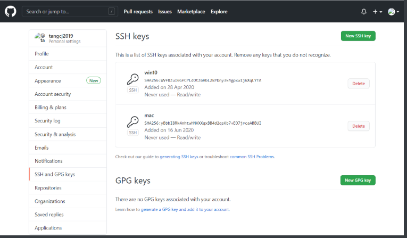Click the win10 key title
407x238 pixels.
point(151,72)
